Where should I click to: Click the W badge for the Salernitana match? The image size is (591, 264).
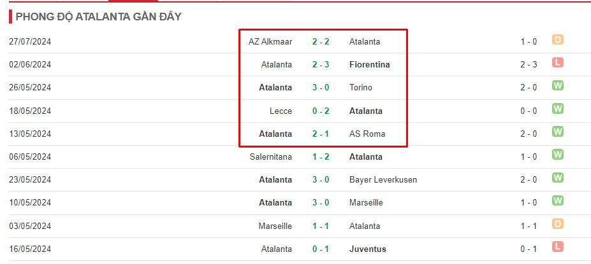pos(557,155)
